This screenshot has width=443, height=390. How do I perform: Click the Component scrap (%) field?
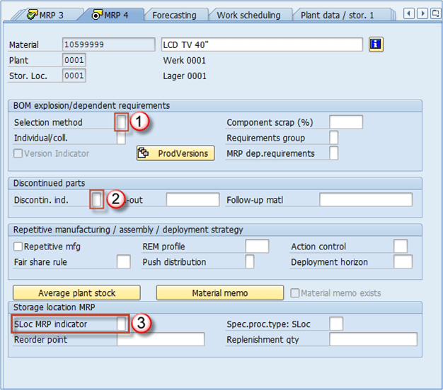point(346,122)
